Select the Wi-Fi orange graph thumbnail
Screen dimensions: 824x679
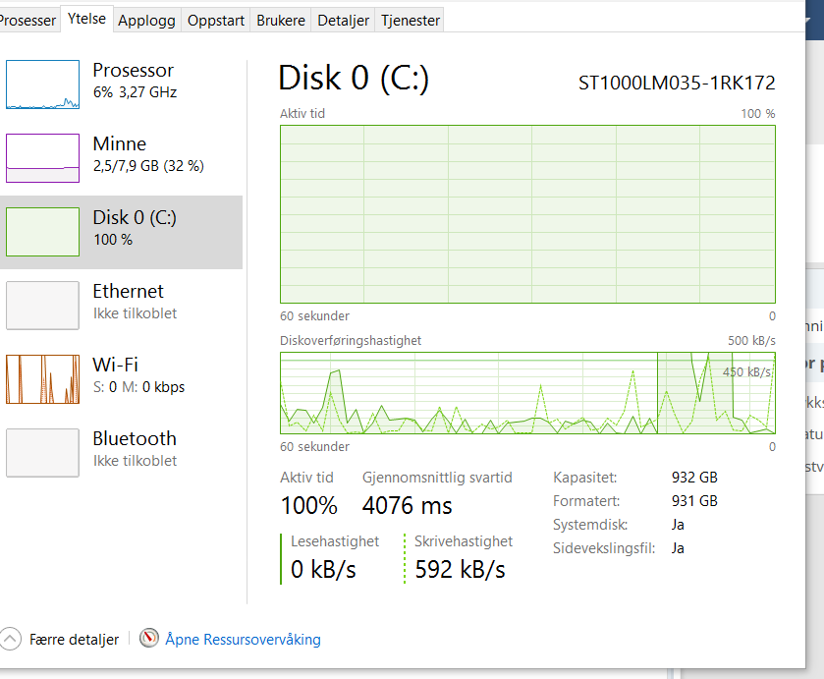42,379
